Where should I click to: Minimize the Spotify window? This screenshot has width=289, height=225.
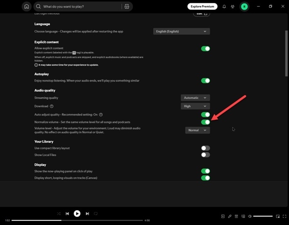pyautogui.click(x=258, y=6)
